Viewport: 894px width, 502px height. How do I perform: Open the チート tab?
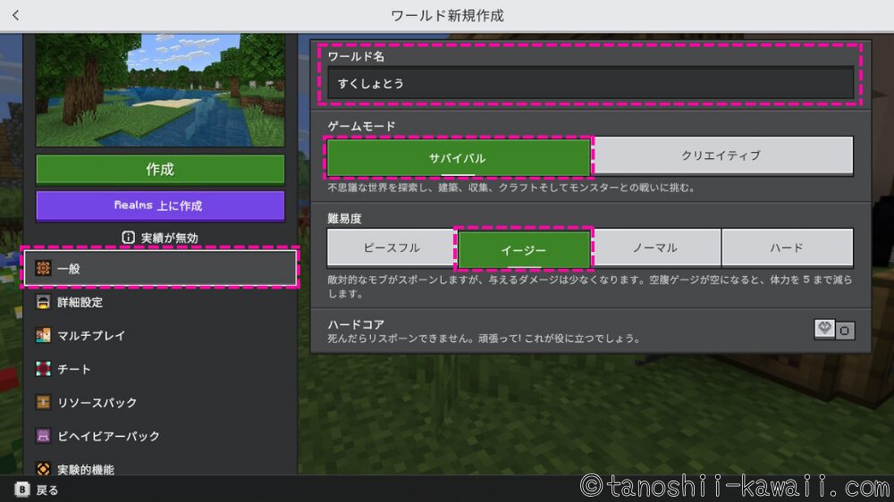(x=160, y=369)
